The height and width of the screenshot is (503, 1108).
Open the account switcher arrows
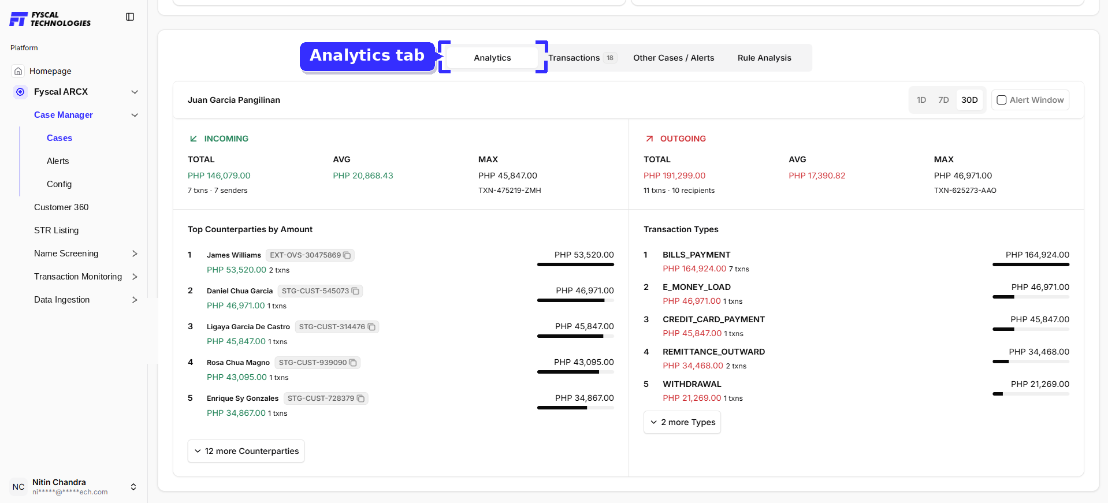coord(133,487)
